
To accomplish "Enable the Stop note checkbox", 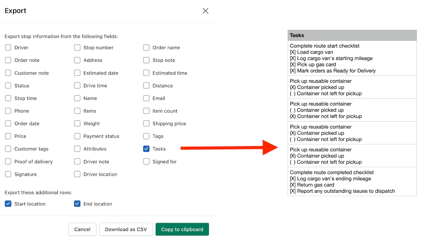I will point(146,60).
